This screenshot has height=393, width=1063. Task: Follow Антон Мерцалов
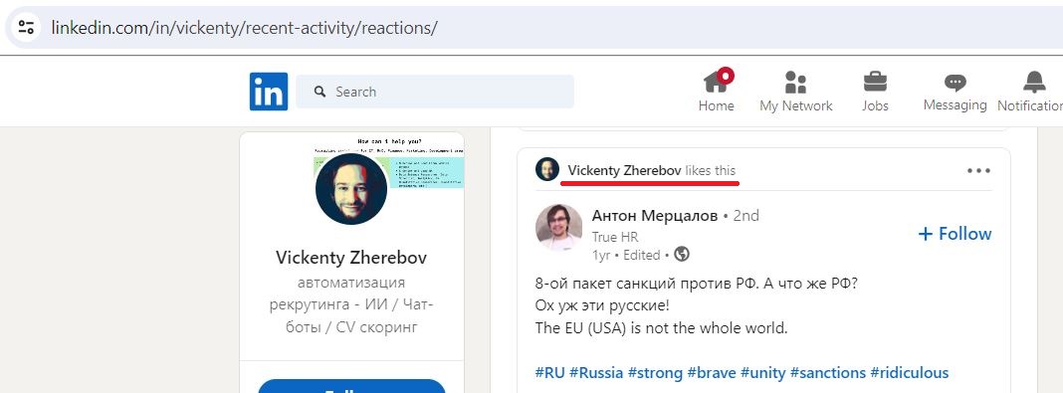click(955, 234)
